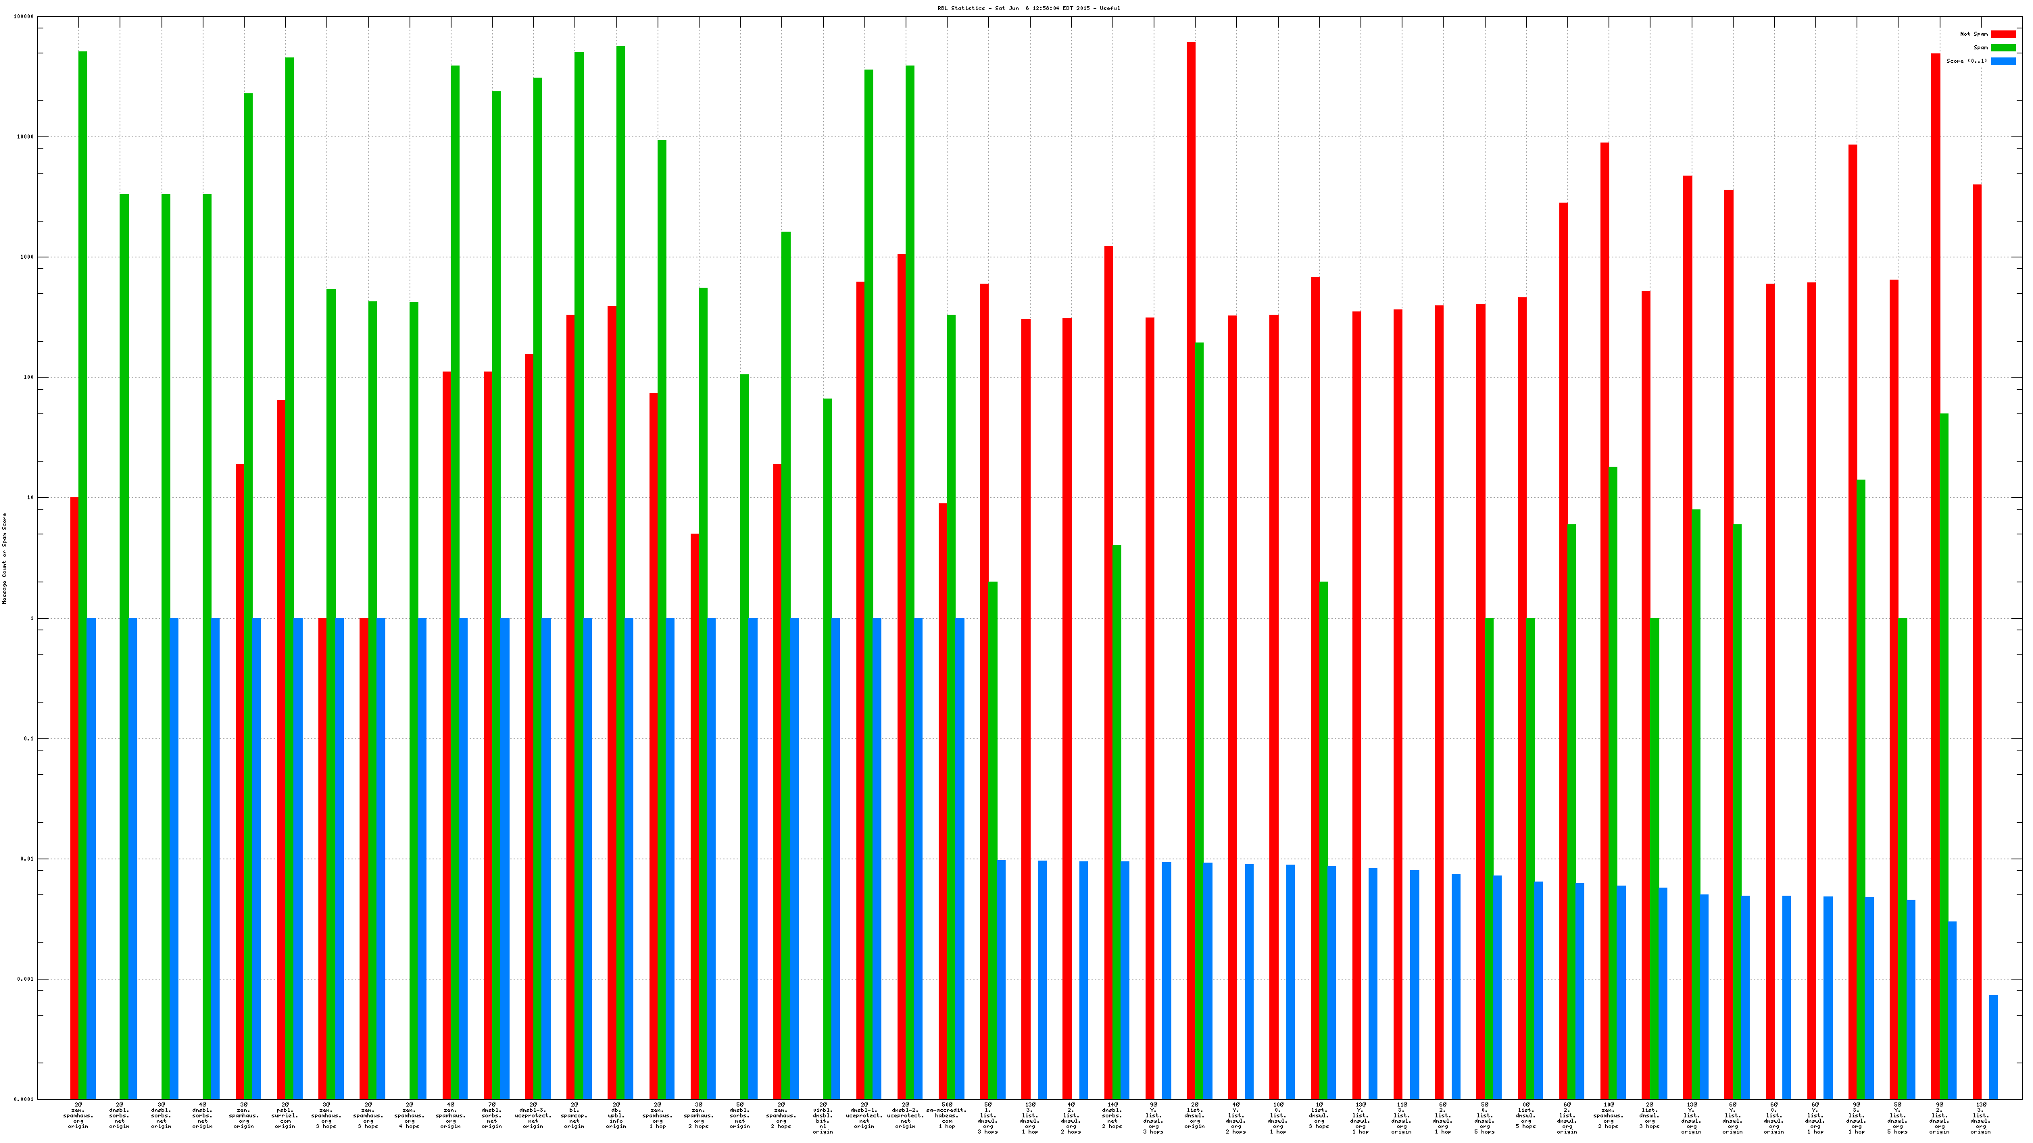Click the 0.001 tick on the y-axis
Screen dimensions: 2033x1143
[25, 979]
